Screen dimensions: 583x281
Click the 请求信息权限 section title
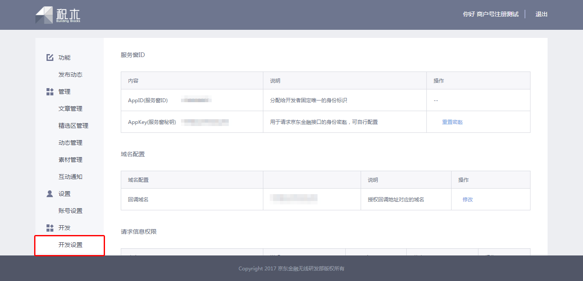139,232
